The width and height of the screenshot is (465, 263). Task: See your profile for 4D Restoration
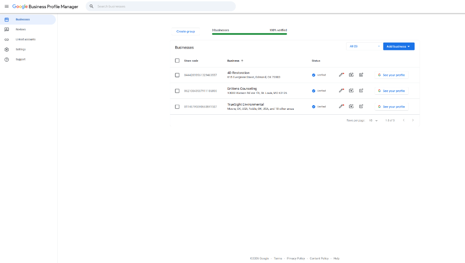[391, 75]
